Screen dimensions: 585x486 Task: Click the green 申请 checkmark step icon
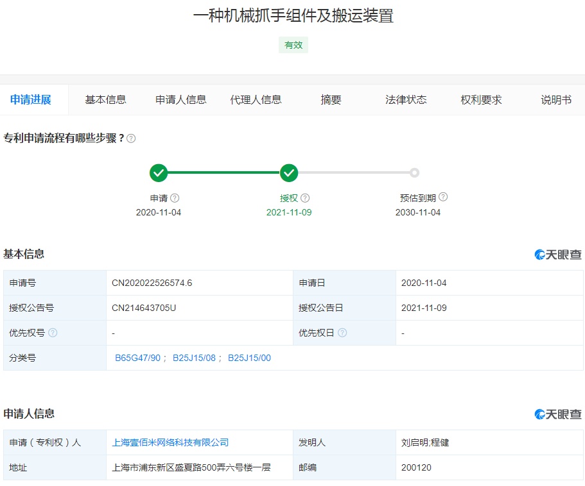point(159,172)
